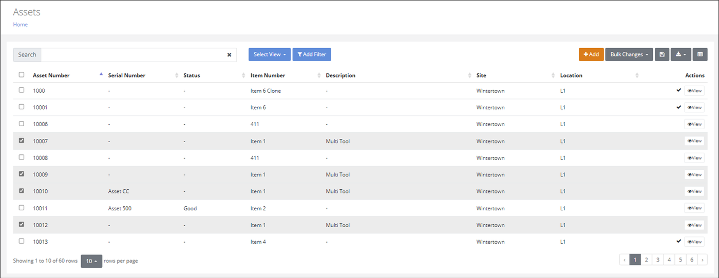The height and width of the screenshot is (278, 719).
Task: Click checkmark icon in asset 10001 row
Action: tap(679, 107)
